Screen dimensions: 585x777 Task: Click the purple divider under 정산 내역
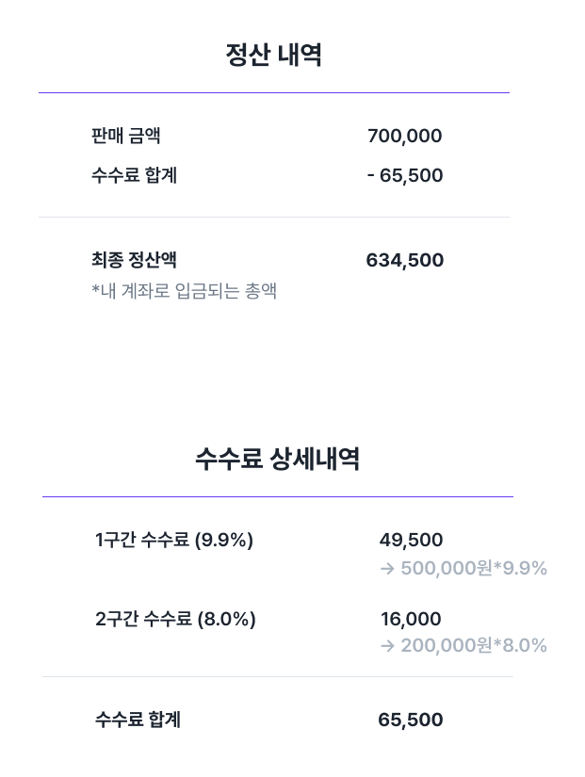coord(274,92)
